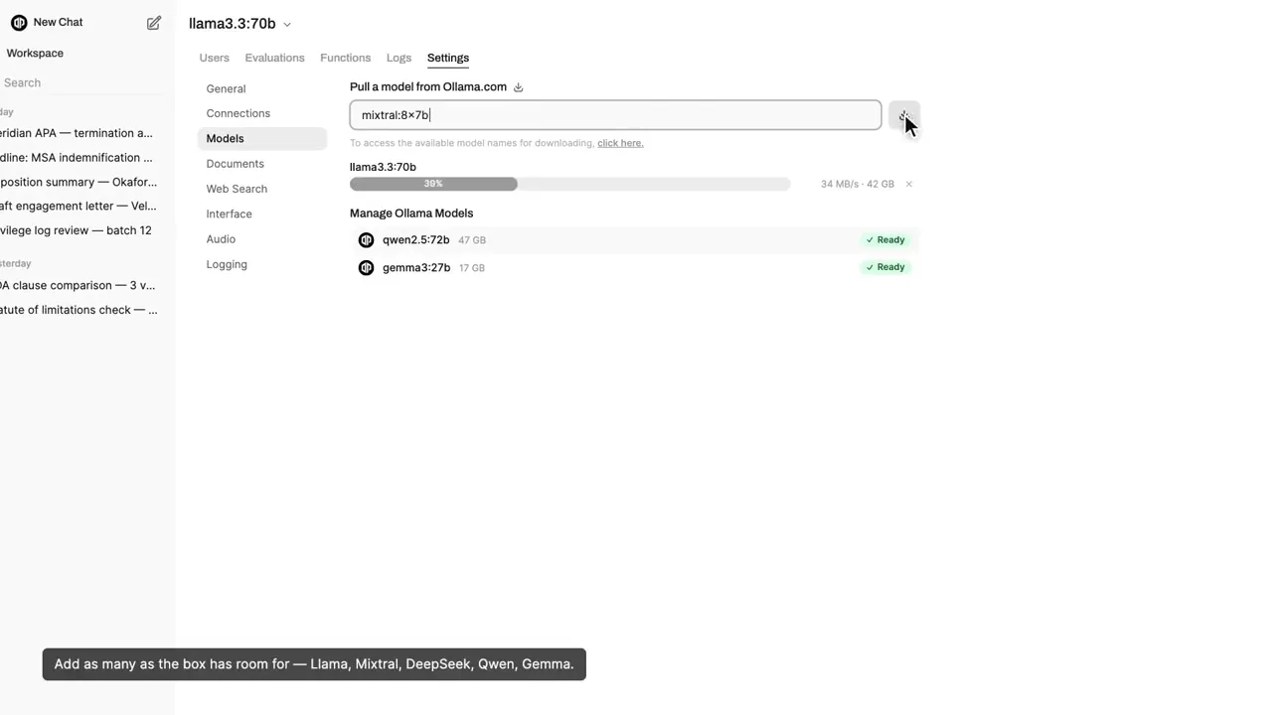Cancel the llama3.3:70b download with the X

(x=908, y=184)
